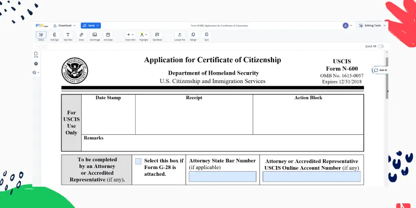Click "U.S. Citizenship and Immigration Services" text
This screenshot has width=416, height=208.
(x=213, y=81)
